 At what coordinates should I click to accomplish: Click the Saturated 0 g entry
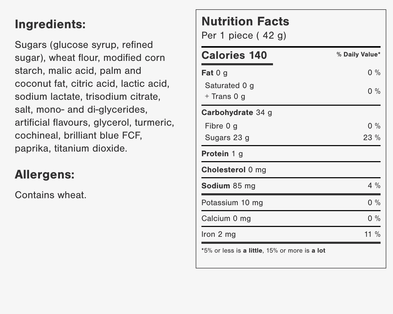229,85
